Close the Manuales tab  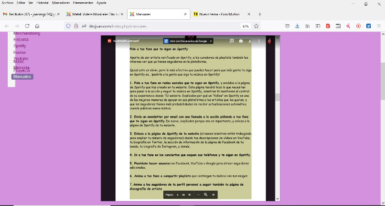(185, 14)
